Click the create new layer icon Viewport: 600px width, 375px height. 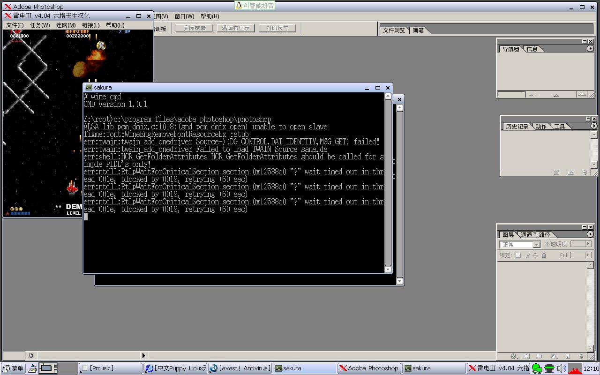pyautogui.click(x=567, y=356)
